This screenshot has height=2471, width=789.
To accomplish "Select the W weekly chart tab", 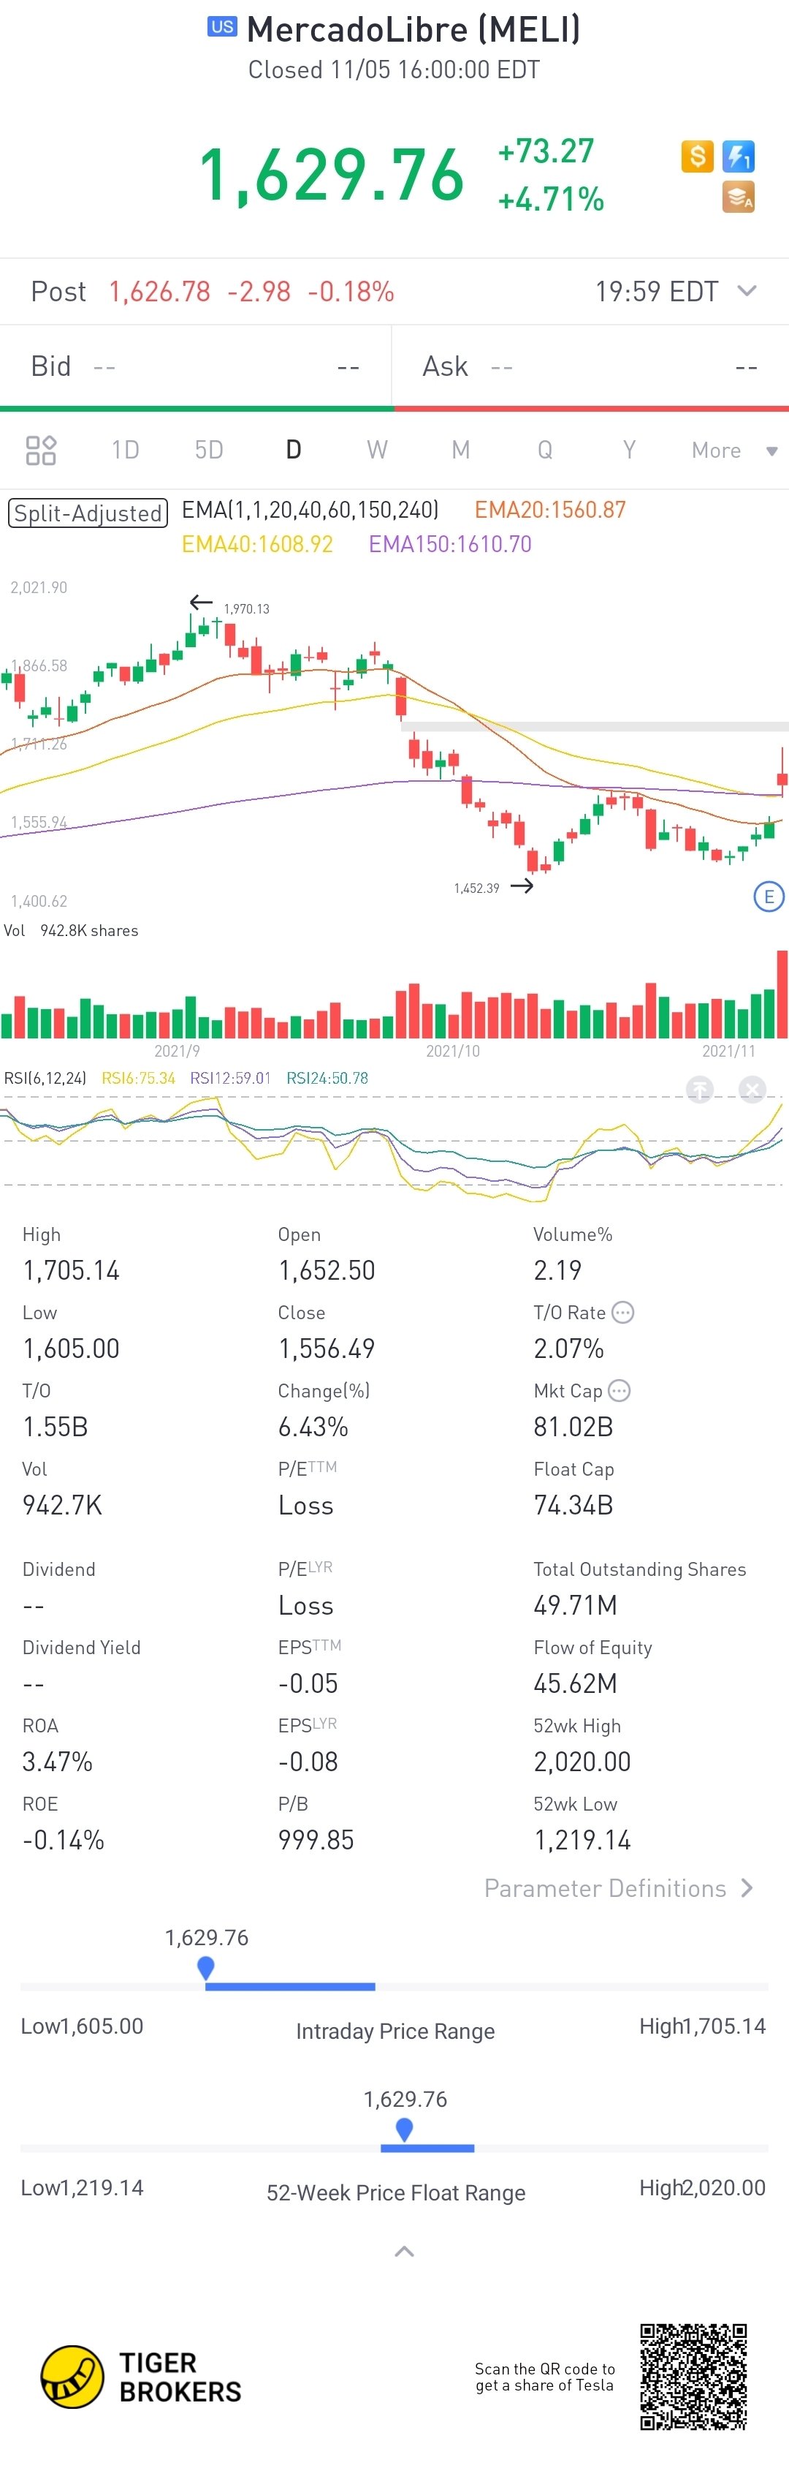I will (377, 450).
